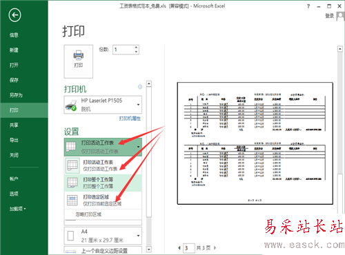Image resolution: width=345 pixels, height=255 pixels.
Task: Collapse the 打印活动工作表 settings dropdown
Action: [x=103, y=147]
